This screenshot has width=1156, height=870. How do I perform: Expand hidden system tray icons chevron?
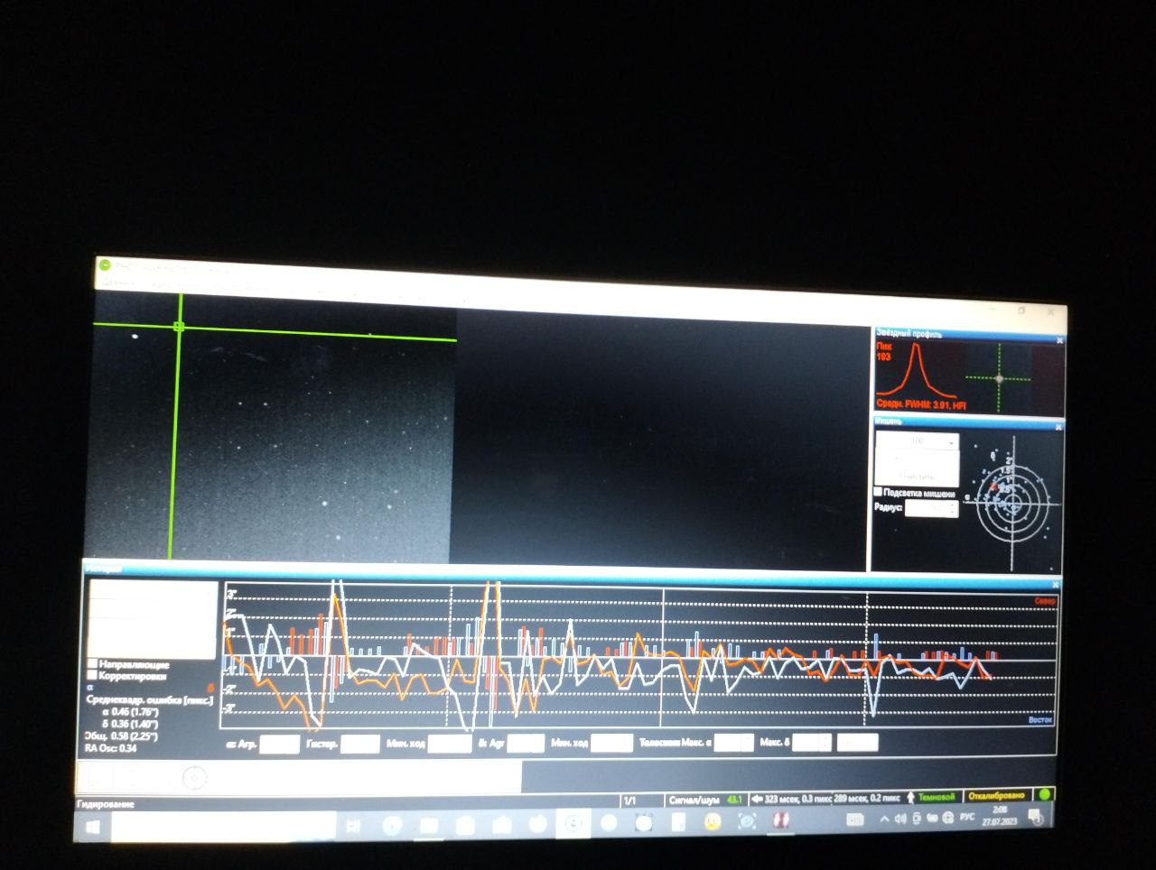(x=884, y=819)
